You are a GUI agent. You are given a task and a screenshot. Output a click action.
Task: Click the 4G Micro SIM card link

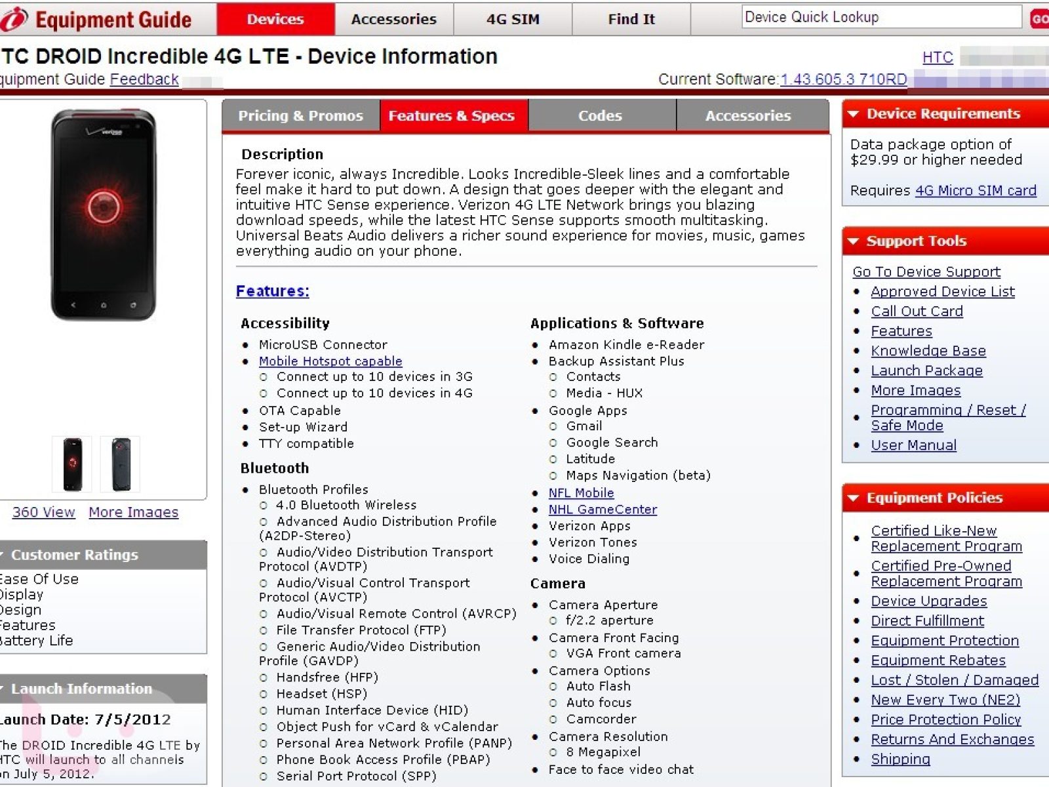tap(976, 191)
